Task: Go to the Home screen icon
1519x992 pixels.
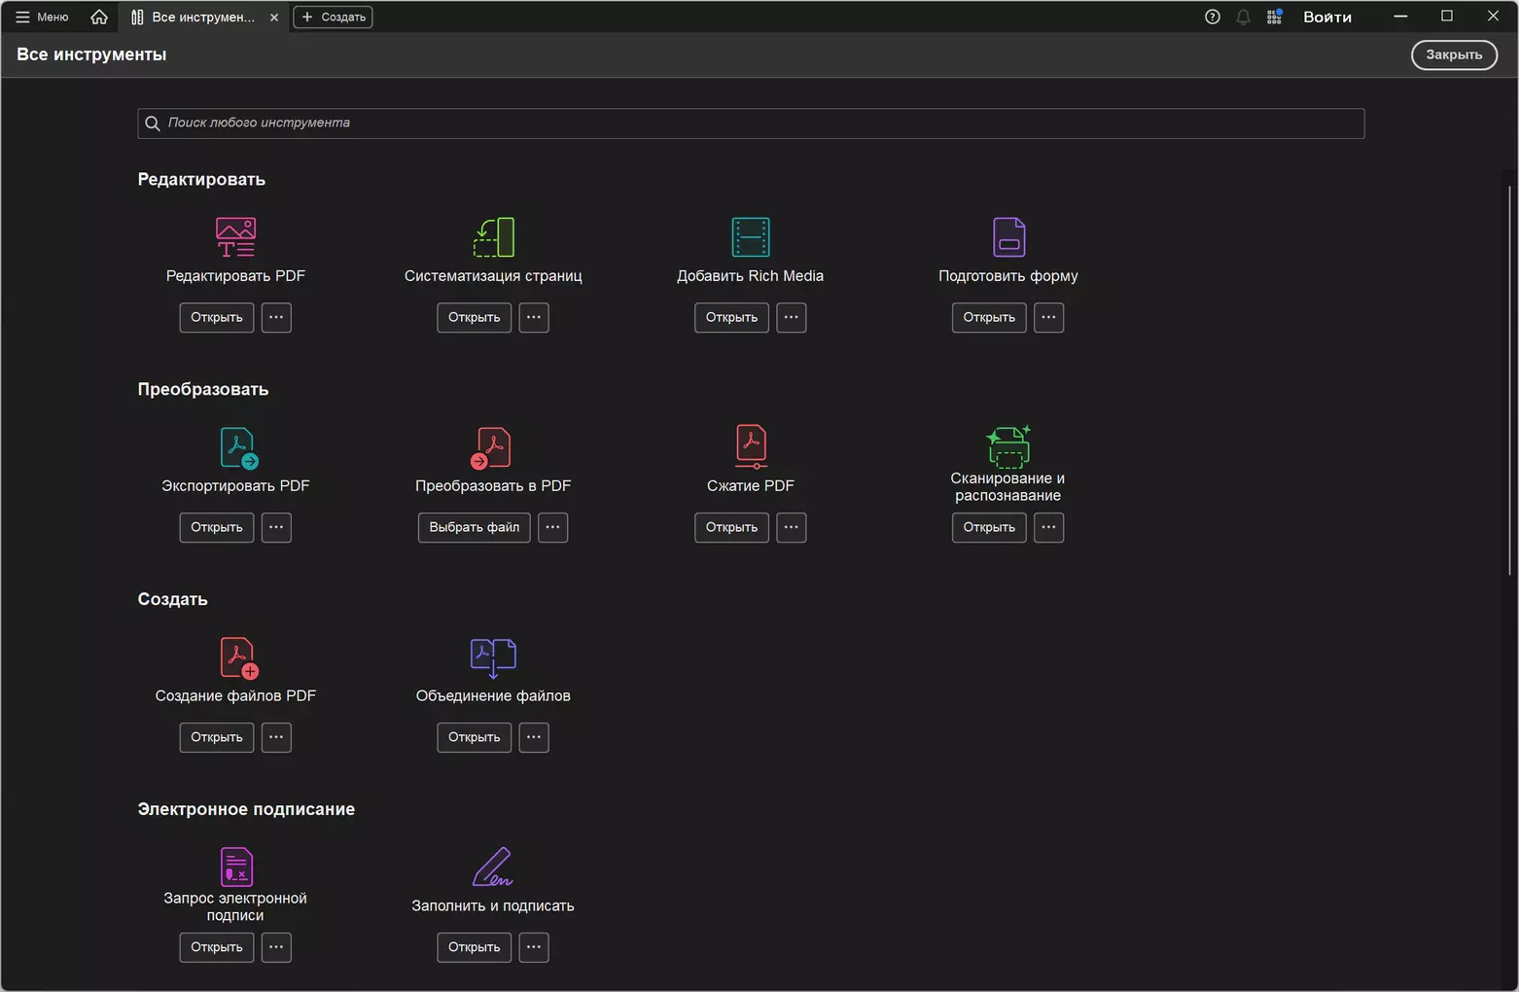Action: (99, 17)
